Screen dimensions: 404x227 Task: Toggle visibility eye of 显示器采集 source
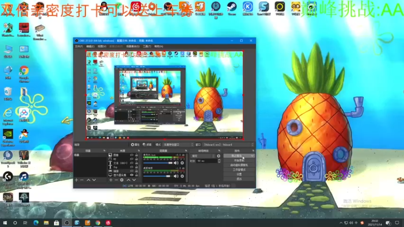point(132,175)
